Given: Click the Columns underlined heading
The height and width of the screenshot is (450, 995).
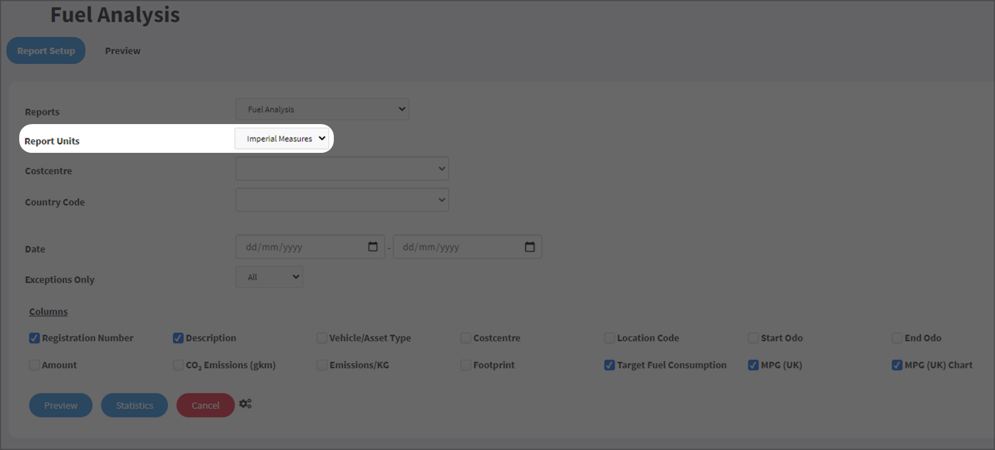Looking at the screenshot, I should pos(49,312).
